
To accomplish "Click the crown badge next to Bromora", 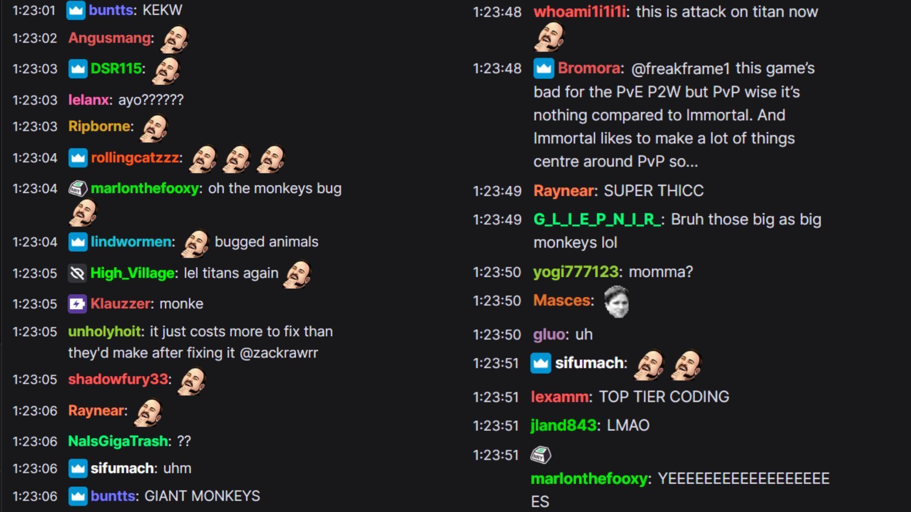I will (x=544, y=68).
